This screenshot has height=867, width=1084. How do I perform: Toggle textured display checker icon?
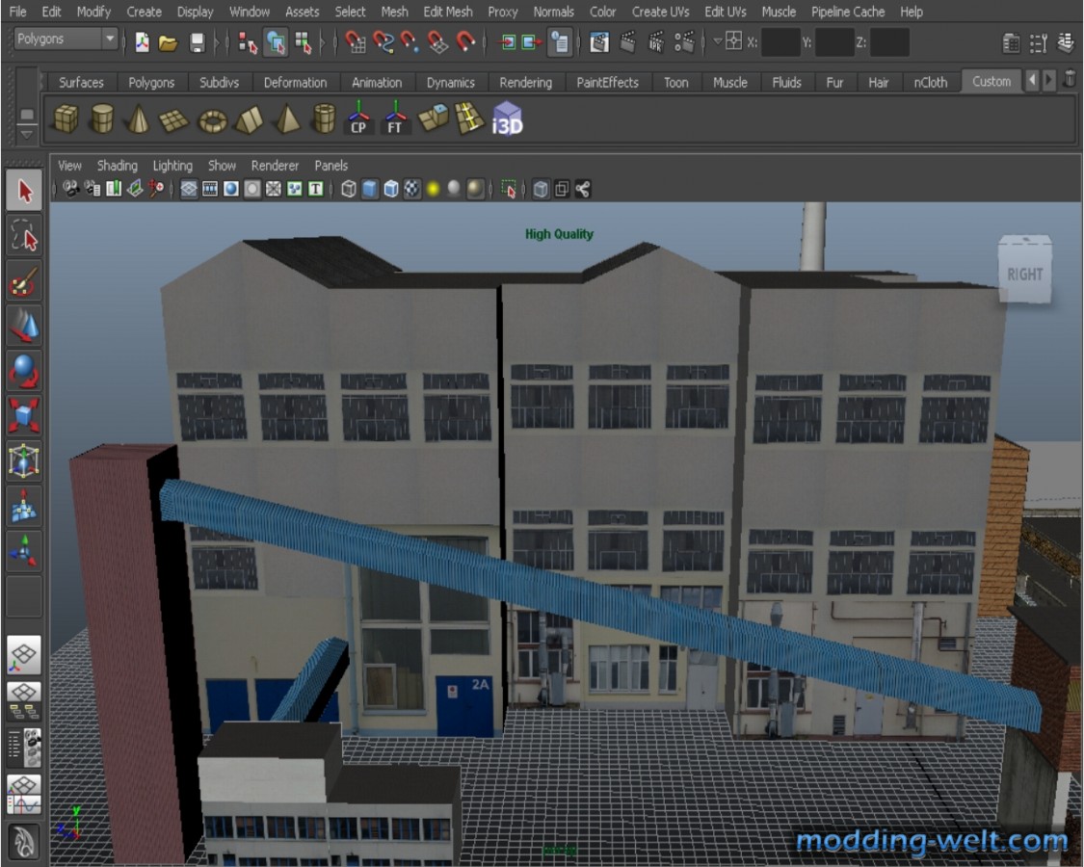(x=412, y=189)
